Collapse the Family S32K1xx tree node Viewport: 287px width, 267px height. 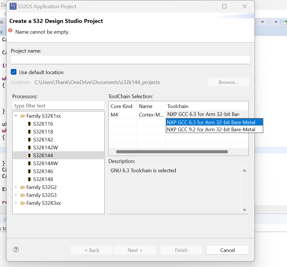[x=16, y=116]
